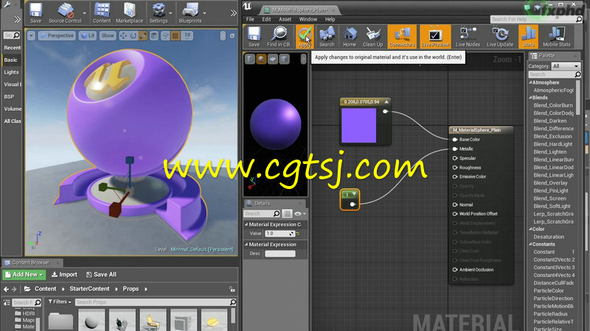Open the Edit menu
This screenshot has width=590, height=331.
pos(266,19)
